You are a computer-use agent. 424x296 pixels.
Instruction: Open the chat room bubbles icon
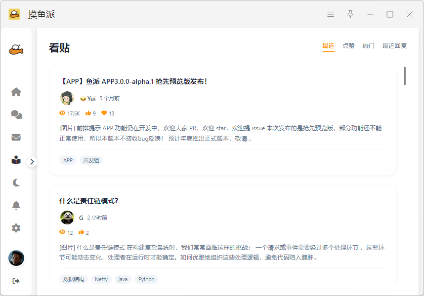16,114
